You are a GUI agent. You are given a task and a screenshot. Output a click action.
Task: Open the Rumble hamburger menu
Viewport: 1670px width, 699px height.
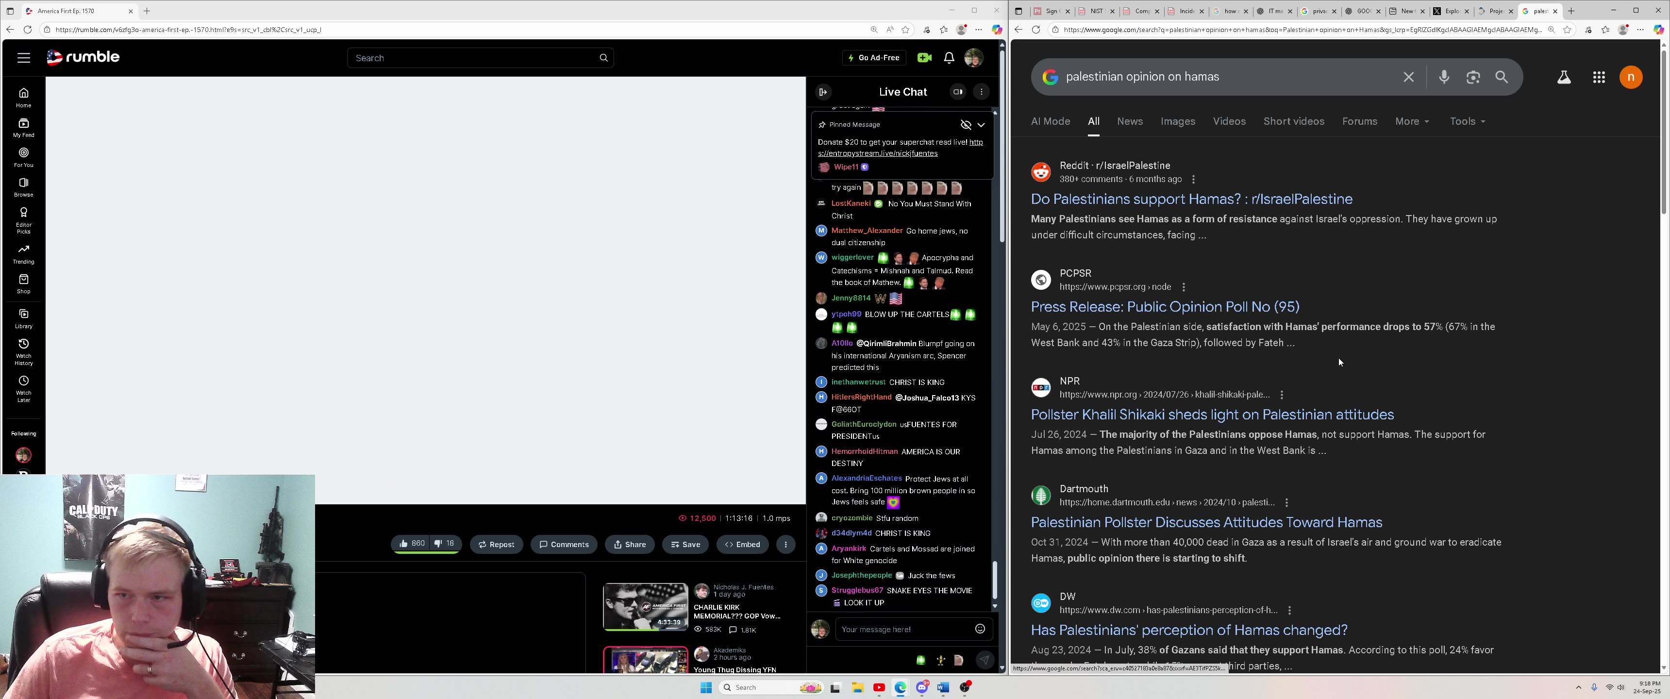click(x=24, y=58)
